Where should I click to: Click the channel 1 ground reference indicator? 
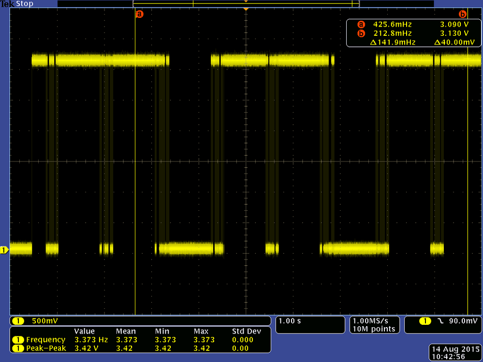4,250
